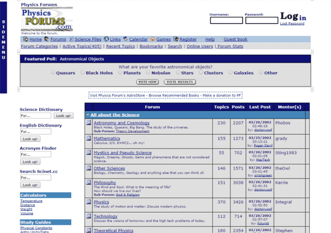Screen dimensions: 331x233
Task: Select the Galaxies poll option
Action: coord(231,72)
